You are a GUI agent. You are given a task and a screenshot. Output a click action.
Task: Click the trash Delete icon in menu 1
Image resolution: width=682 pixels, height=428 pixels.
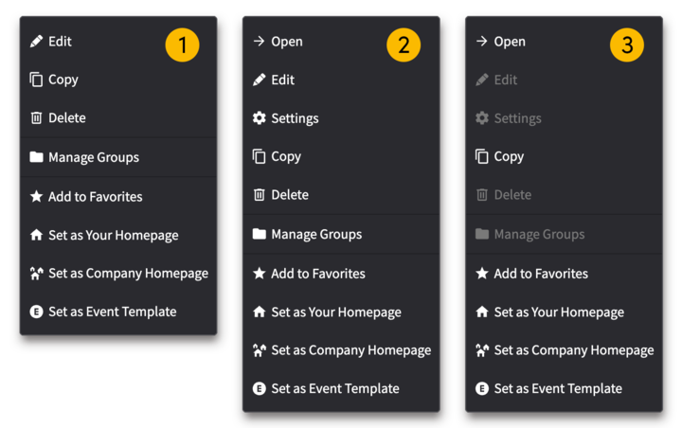coord(36,118)
